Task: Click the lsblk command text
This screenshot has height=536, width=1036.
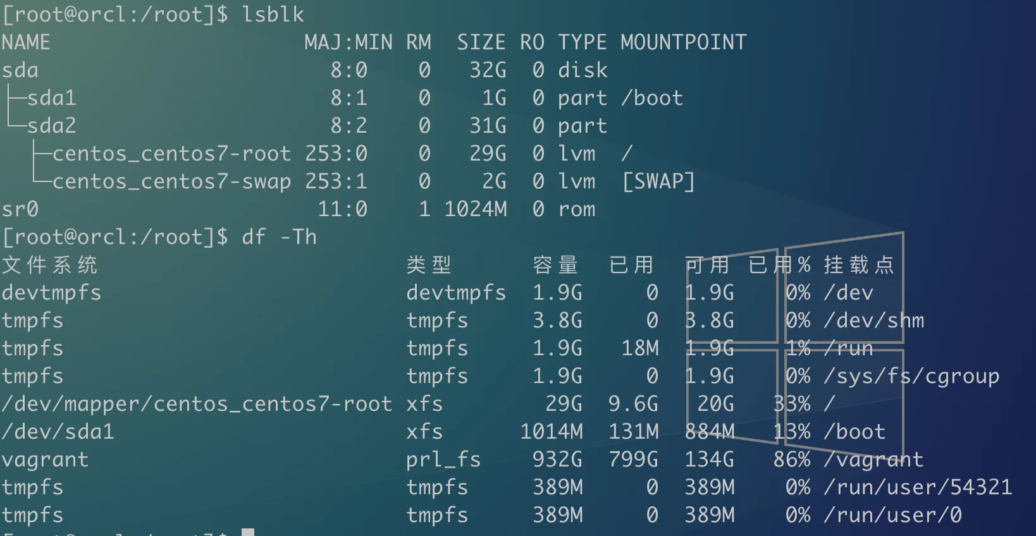Action: (x=273, y=15)
